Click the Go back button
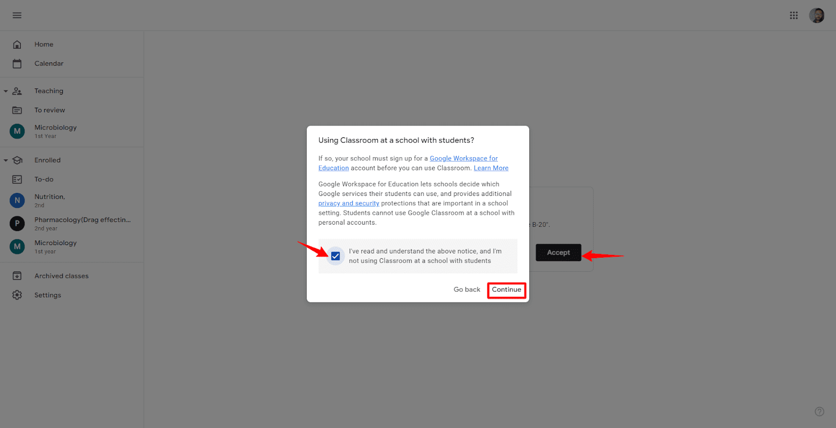The width and height of the screenshot is (836, 428). click(x=467, y=290)
